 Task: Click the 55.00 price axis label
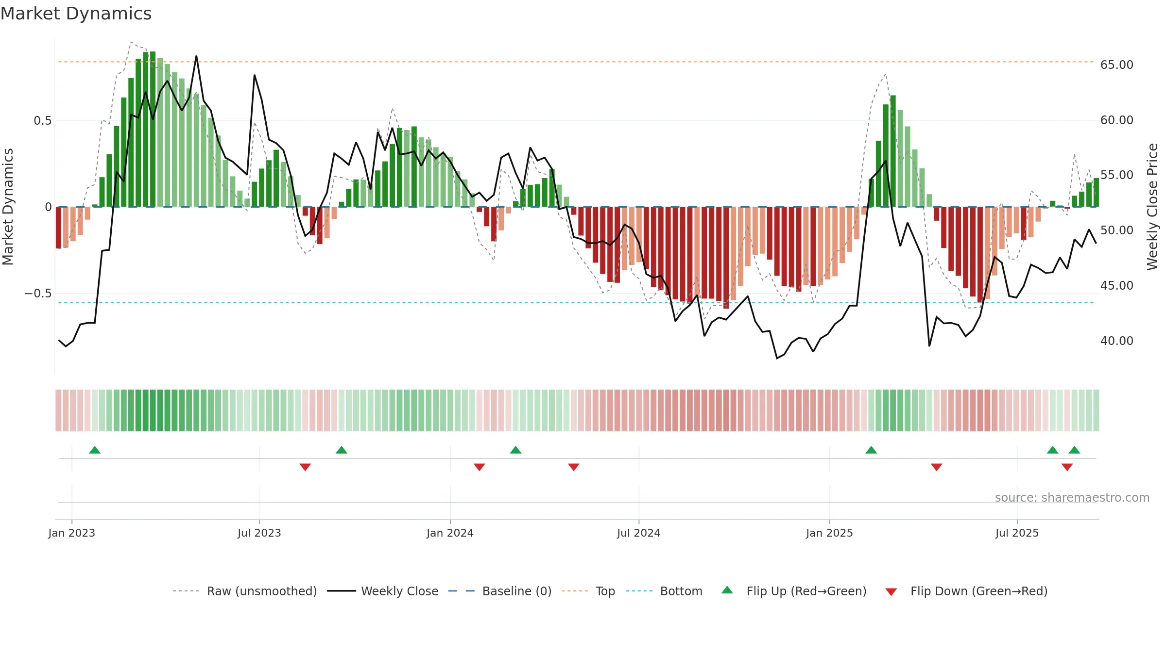1117,175
